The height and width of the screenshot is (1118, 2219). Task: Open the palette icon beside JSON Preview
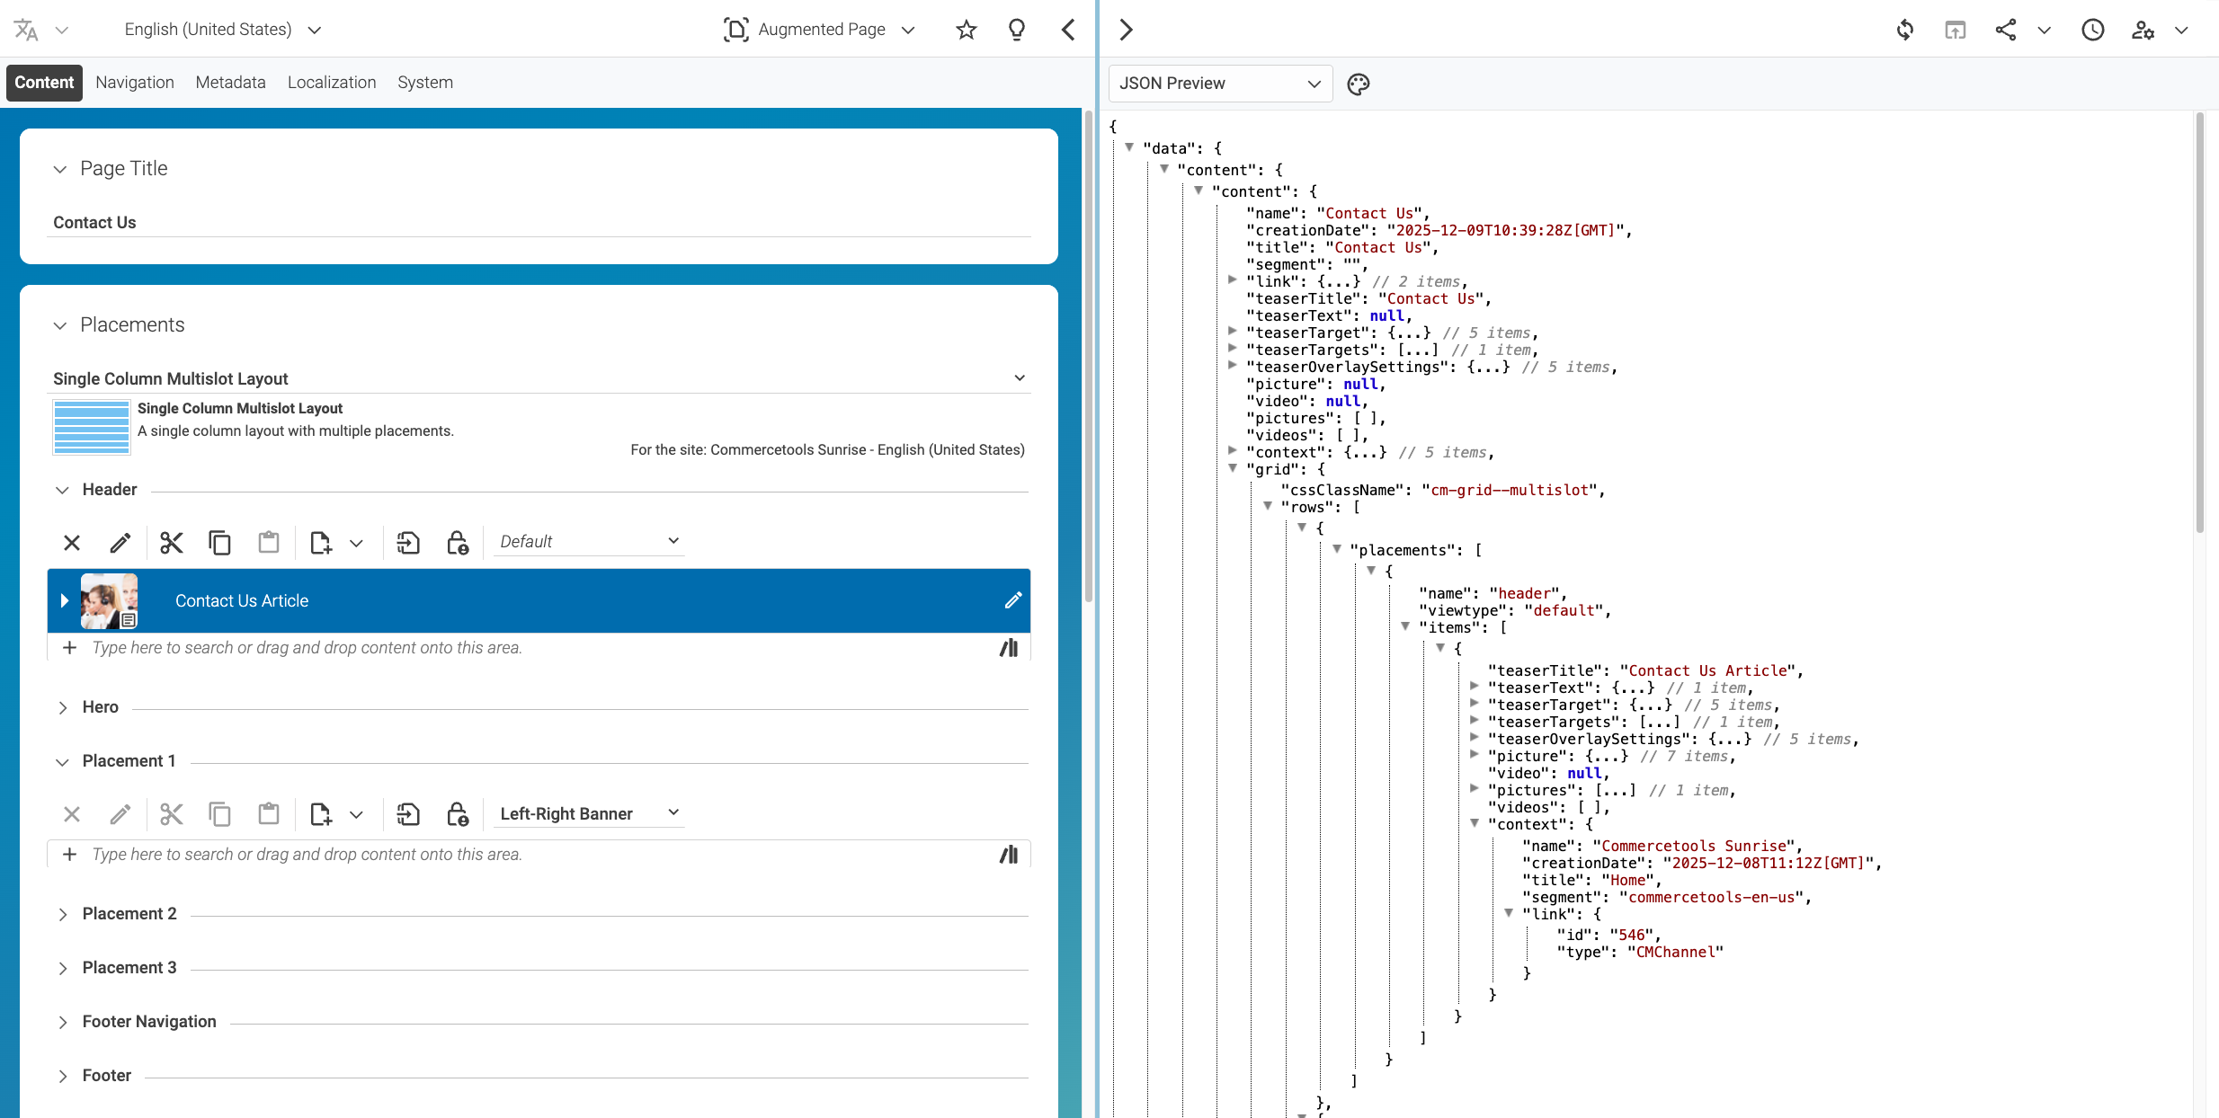pos(1358,84)
